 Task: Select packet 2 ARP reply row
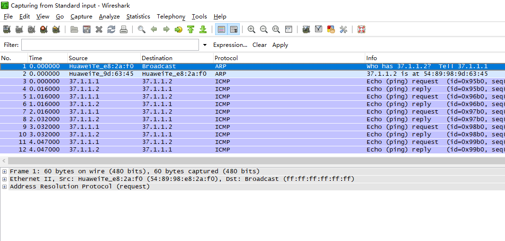pyautogui.click(x=252, y=74)
